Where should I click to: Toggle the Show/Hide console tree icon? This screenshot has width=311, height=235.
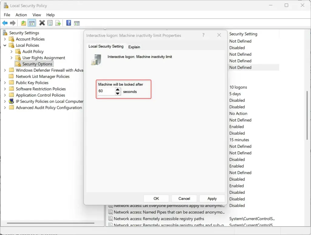tap(32, 23)
